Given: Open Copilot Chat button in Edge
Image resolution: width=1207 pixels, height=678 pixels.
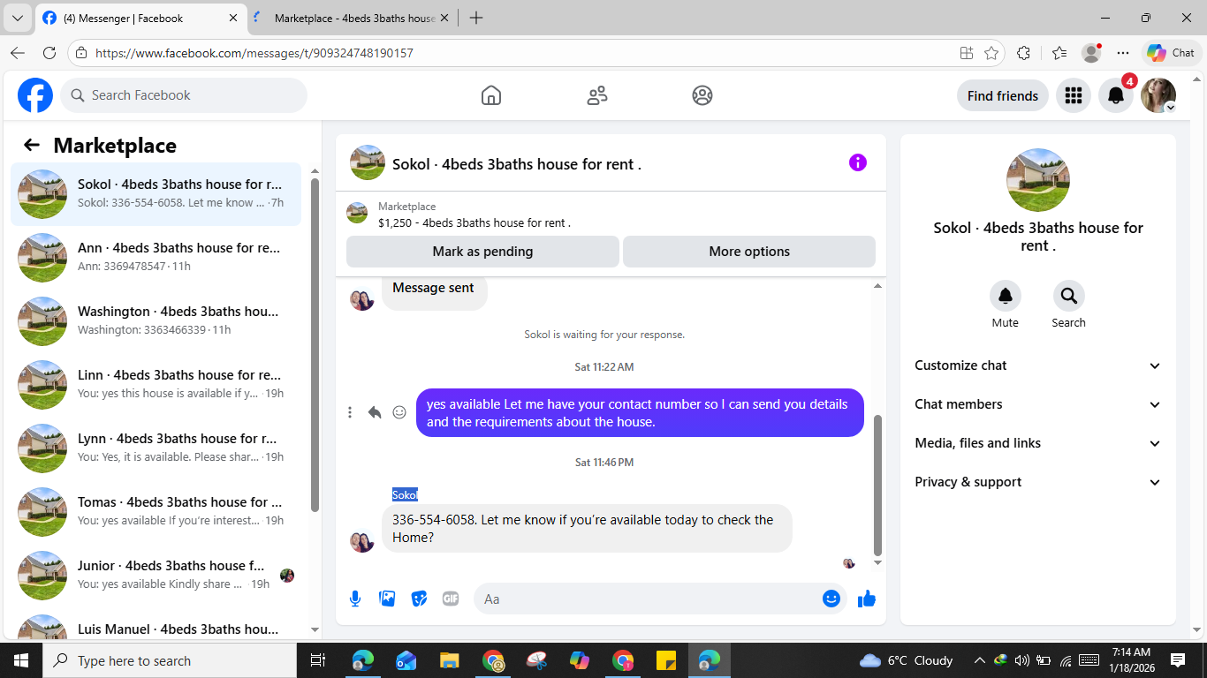Looking at the screenshot, I should pyautogui.click(x=1172, y=53).
